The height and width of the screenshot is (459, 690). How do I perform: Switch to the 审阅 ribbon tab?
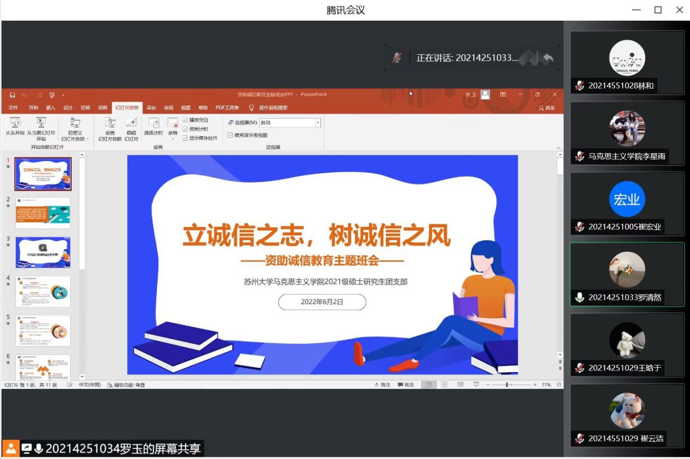[169, 108]
